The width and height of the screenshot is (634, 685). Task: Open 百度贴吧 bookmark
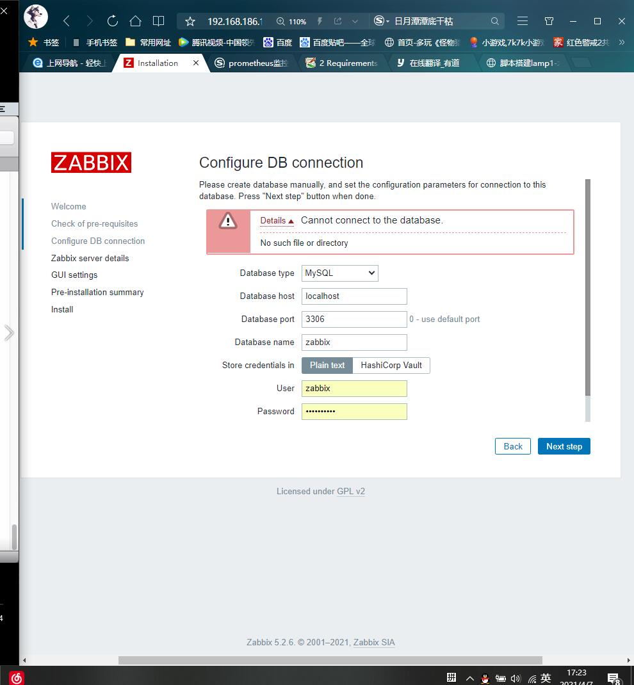337,42
